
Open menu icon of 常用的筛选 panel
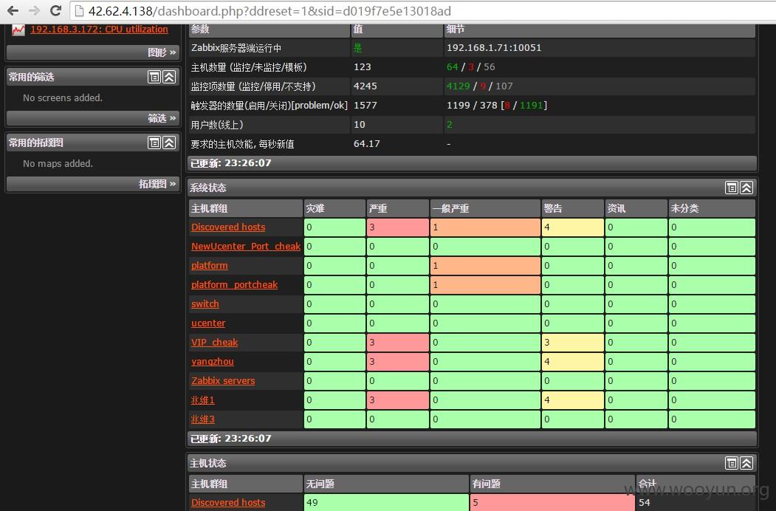tap(154, 77)
